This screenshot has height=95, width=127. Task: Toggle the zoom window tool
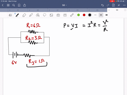[x=10, y=15]
